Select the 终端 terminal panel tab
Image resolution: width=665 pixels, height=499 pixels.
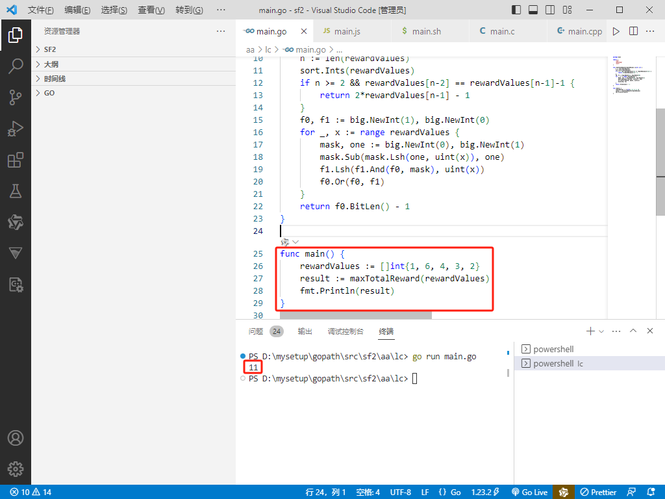click(386, 331)
